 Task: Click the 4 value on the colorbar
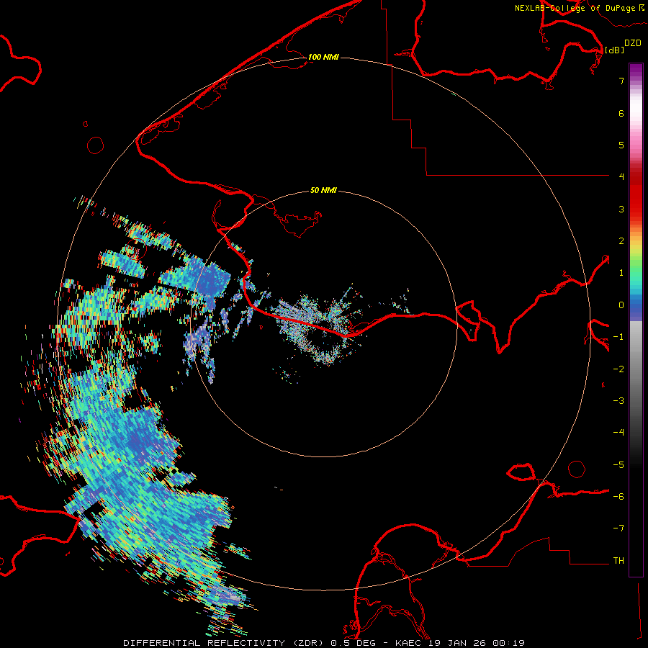pyautogui.click(x=621, y=177)
